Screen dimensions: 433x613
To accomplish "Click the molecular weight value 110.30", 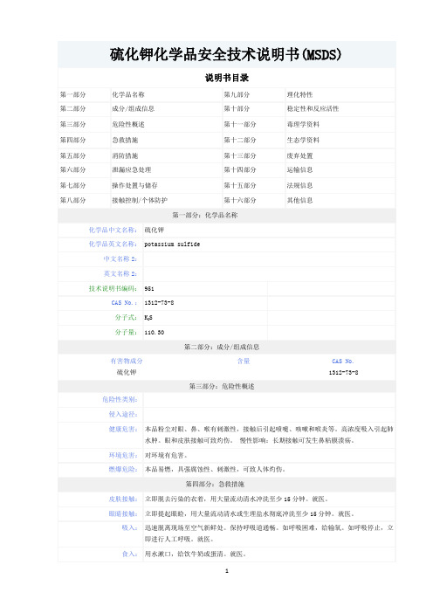I will click(x=154, y=333).
